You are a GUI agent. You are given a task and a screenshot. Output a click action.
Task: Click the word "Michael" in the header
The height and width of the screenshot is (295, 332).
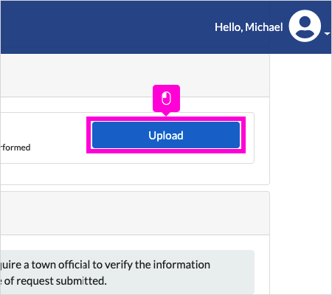[x=264, y=27]
